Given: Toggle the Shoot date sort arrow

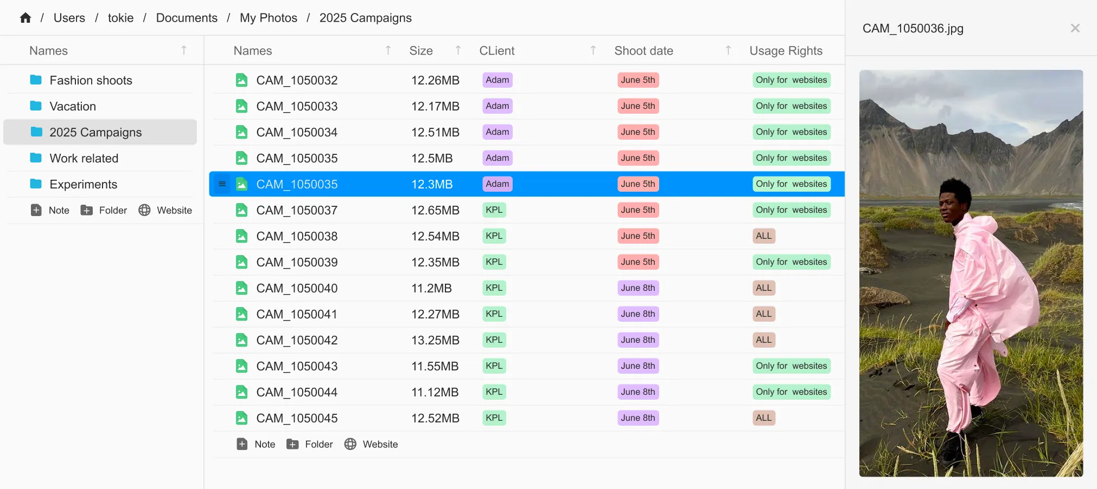Looking at the screenshot, I should [x=727, y=50].
